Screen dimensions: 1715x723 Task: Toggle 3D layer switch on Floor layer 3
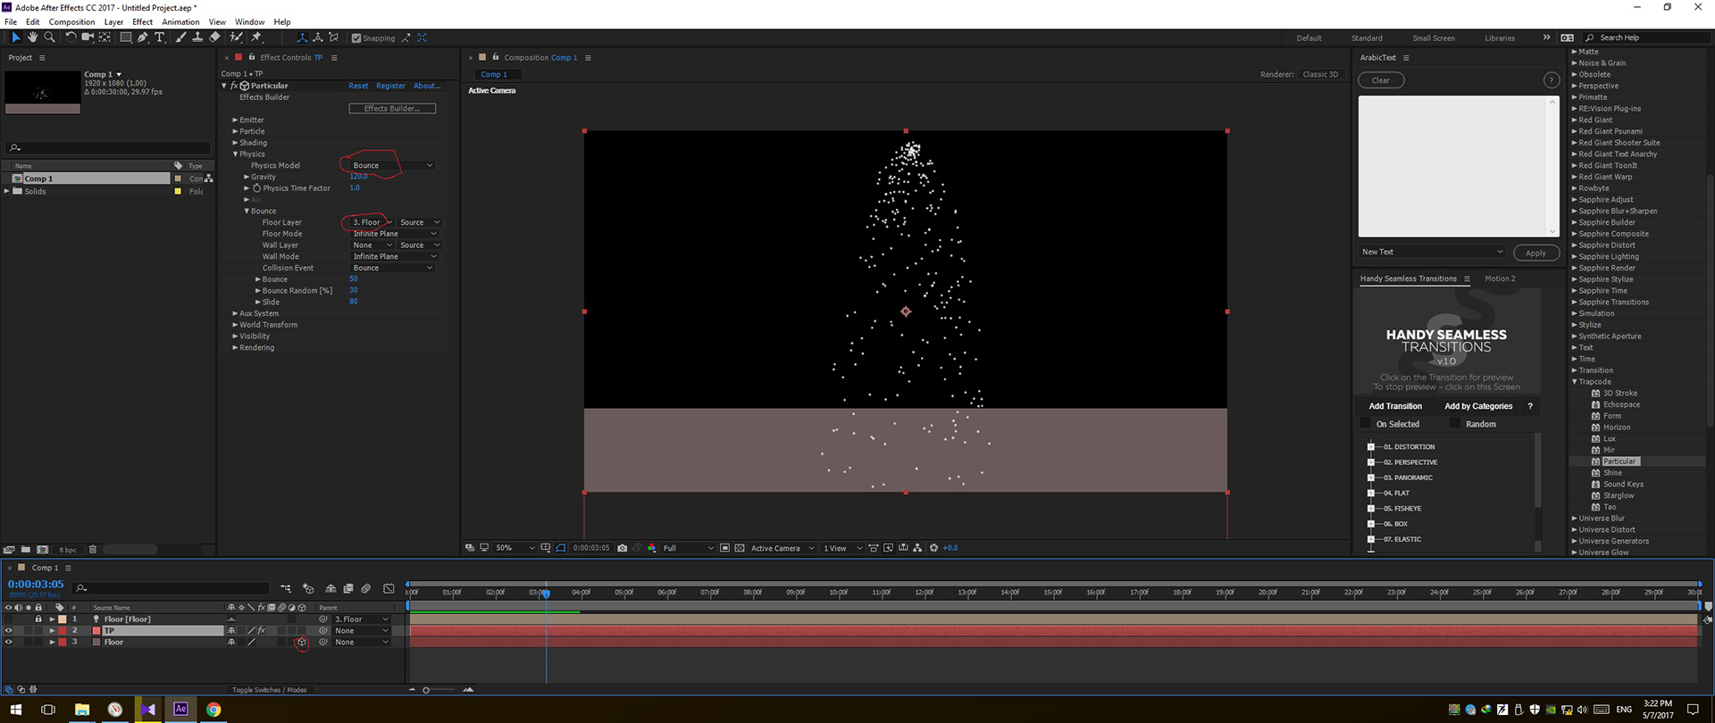click(302, 642)
